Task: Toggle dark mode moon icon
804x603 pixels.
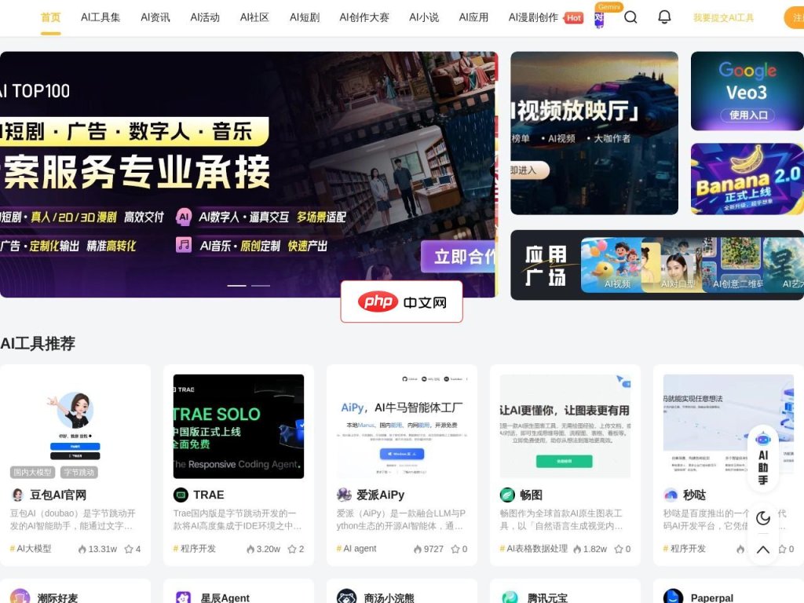Action: (x=763, y=518)
